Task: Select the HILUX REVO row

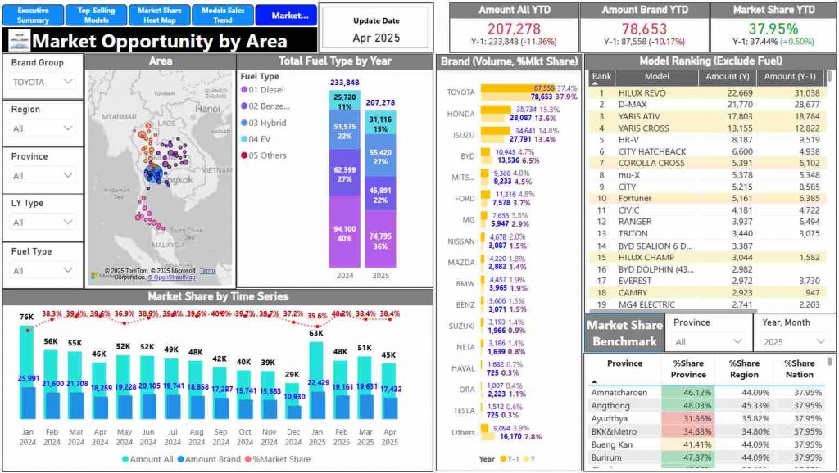Action: [x=706, y=93]
